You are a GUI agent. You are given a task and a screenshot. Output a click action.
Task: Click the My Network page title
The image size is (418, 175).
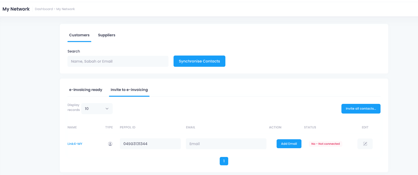(16, 9)
